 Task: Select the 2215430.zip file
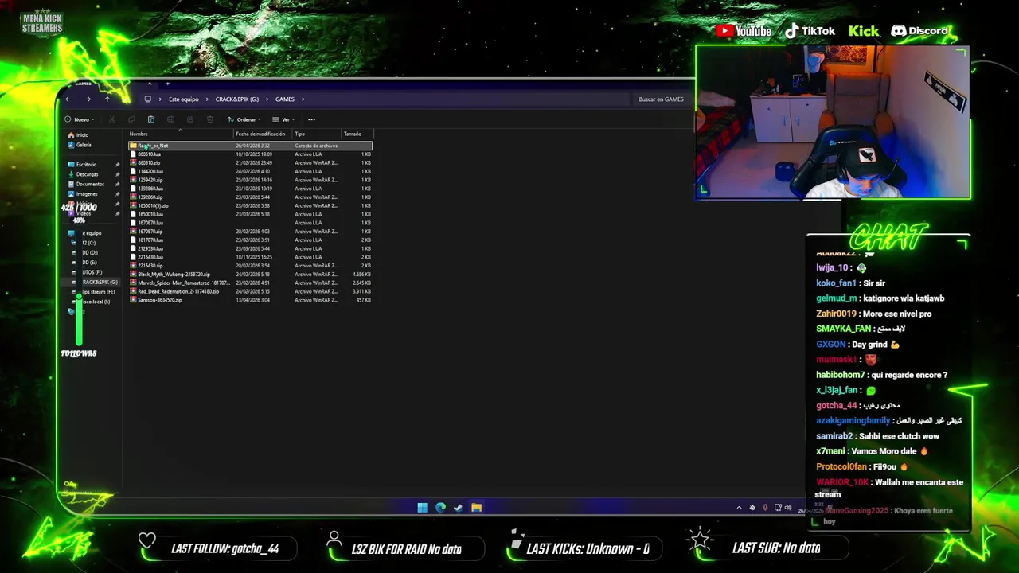pos(250,266)
